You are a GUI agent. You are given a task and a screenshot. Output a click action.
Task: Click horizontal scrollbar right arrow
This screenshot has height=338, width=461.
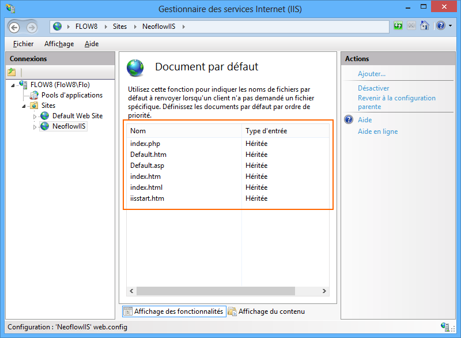[x=324, y=291]
